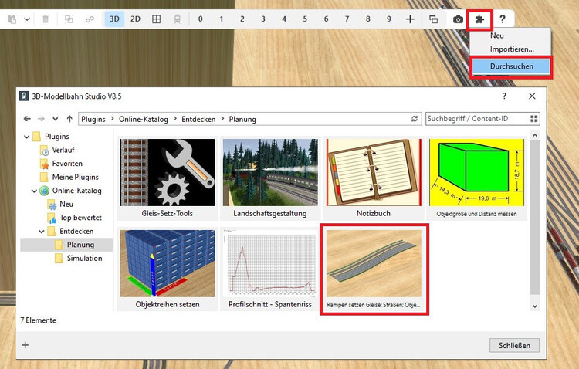Click Online-Katalog in the breadcrumb path
Viewport: 579px width, 369px height.
tap(144, 120)
